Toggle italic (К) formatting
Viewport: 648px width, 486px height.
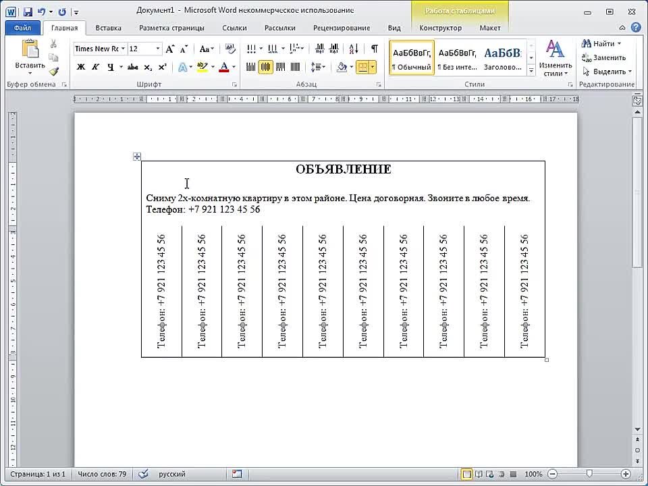coord(95,67)
